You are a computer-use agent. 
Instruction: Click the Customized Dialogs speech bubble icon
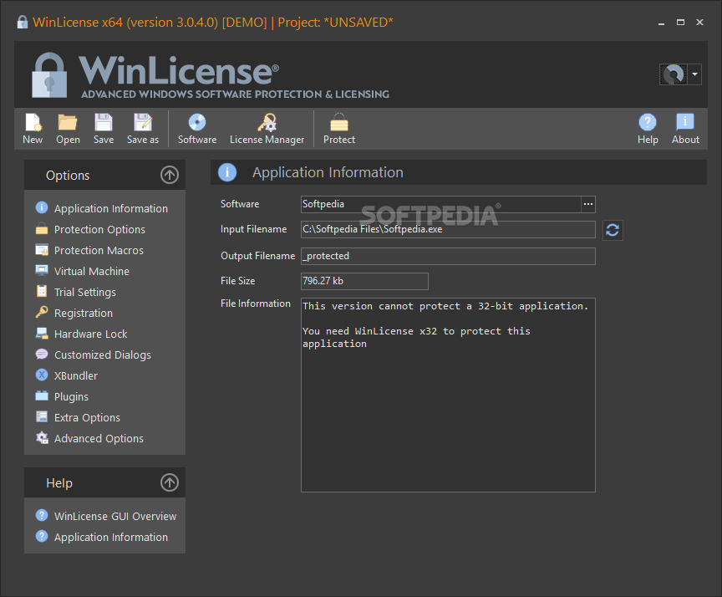point(42,354)
